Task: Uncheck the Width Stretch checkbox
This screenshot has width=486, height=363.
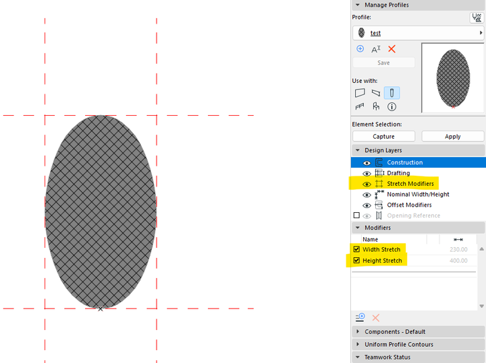Action: pyautogui.click(x=356, y=249)
